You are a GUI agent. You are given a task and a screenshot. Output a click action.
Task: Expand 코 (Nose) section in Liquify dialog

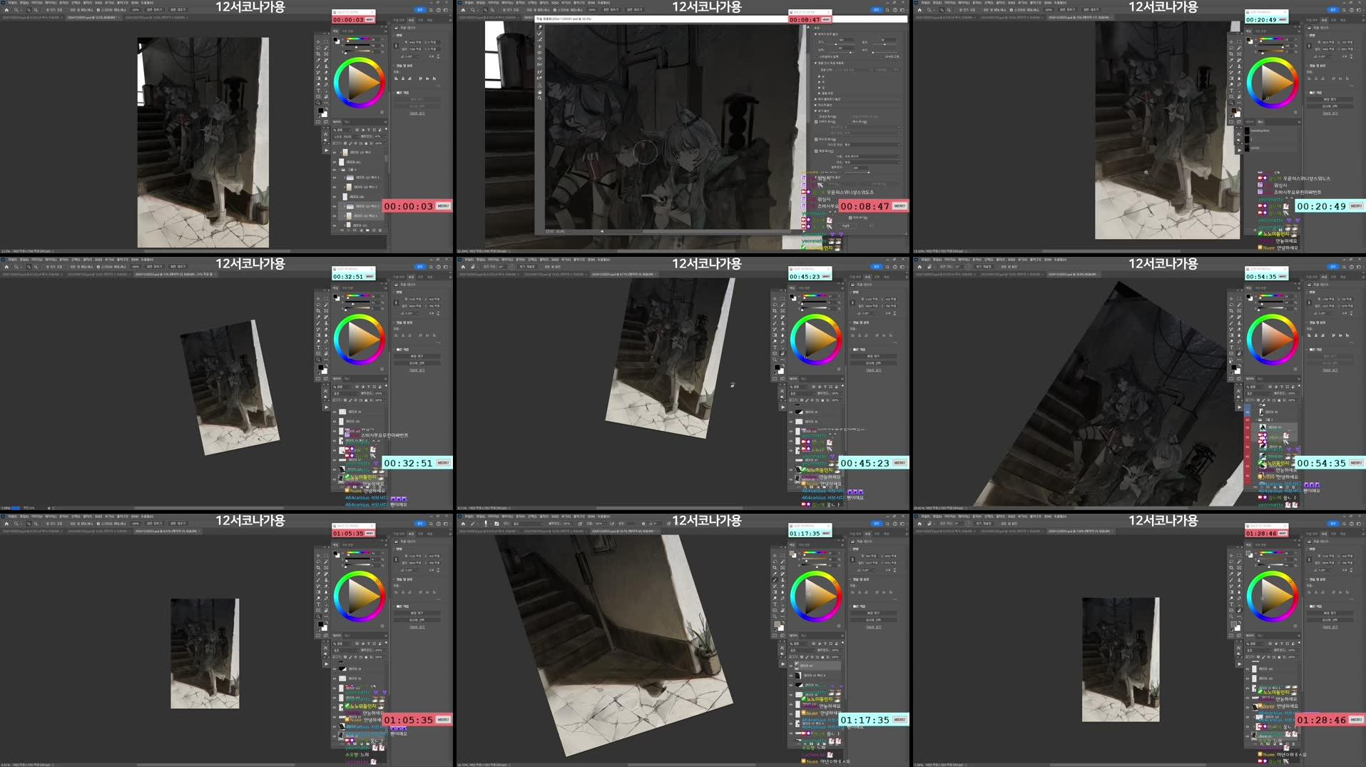pos(820,82)
